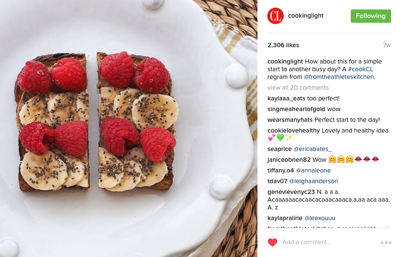Image resolution: width=401 pixels, height=257 pixels.
Task: Click the Cooking Light CL profile avatar
Action: coord(275,16)
